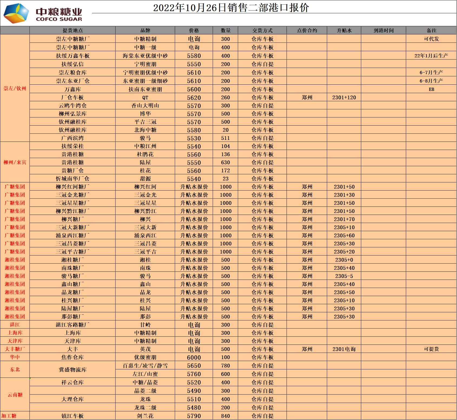Select the 提货地点 column header

point(73,30)
